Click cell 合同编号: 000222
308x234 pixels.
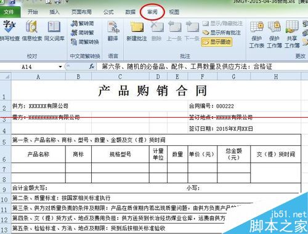pyautogui.click(x=211, y=106)
